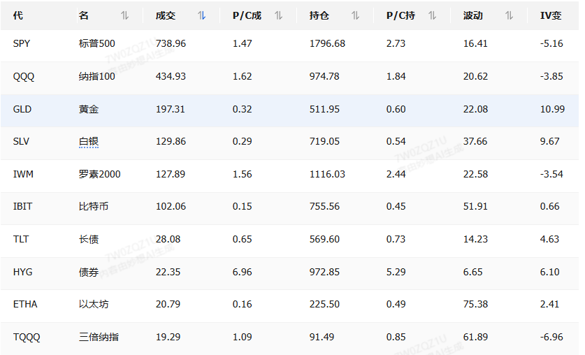The height and width of the screenshot is (355, 585).
Task: Sort by 成交 using its sort arrows
Action: coord(202,15)
